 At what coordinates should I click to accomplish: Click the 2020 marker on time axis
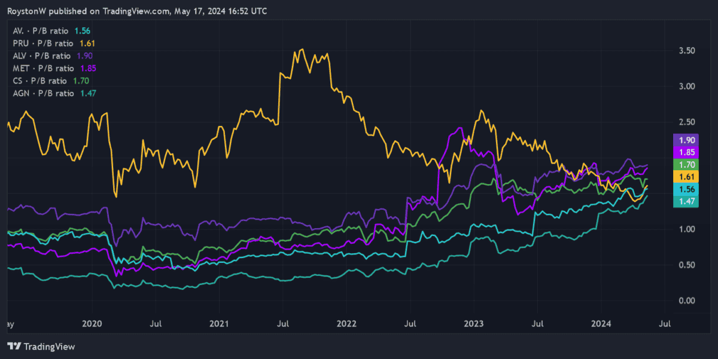click(x=92, y=324)
